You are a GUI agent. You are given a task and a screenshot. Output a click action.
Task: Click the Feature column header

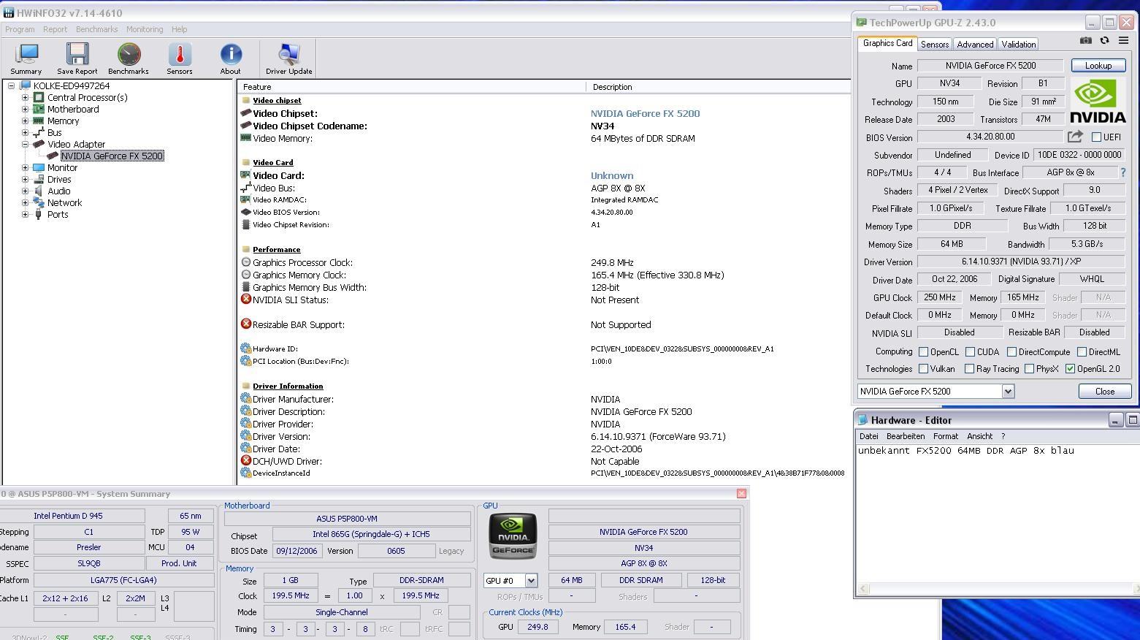coord(411,86)
